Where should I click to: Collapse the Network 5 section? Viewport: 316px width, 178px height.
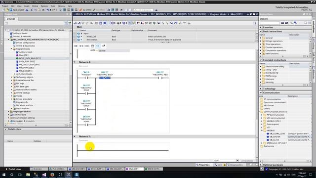[75, 136]
